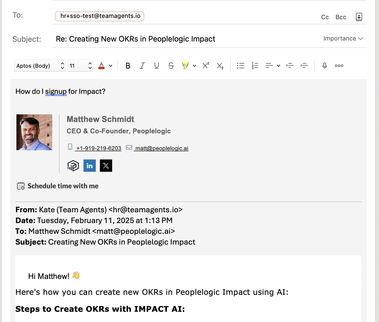The image size is (379, 322).
Task: Insert a numbered list
Action: (x=255, y=66)
